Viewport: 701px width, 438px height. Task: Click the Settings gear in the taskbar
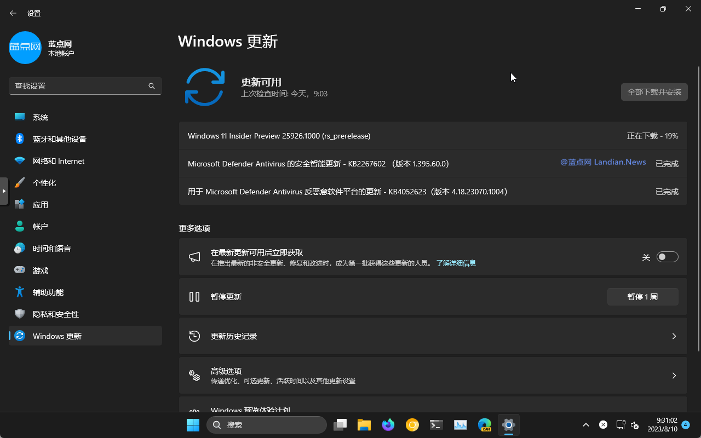click(509, 425)
